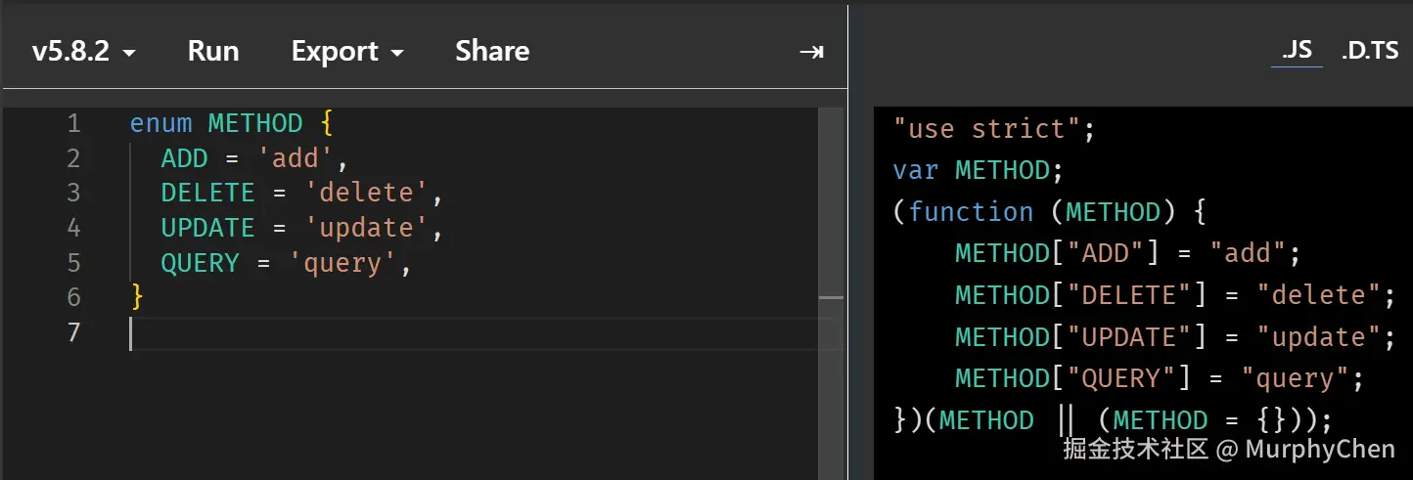Viewport: 1413px width, 480px height.
Task: Click the 'delete' string in the editor
Action: point(366,193)
